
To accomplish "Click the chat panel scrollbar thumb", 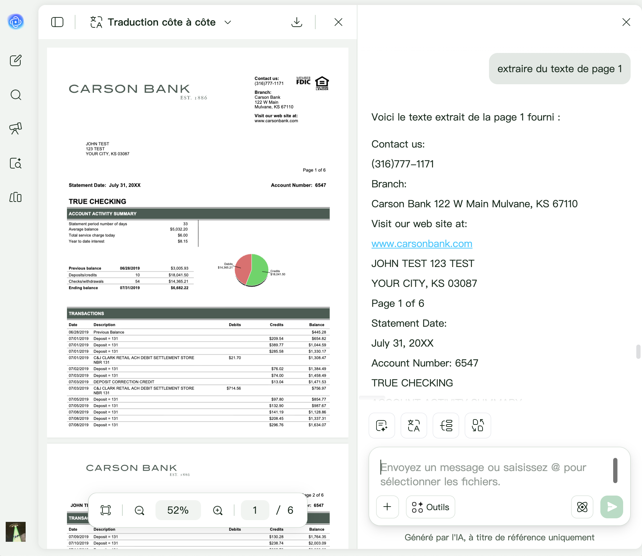I will point(638,352).
